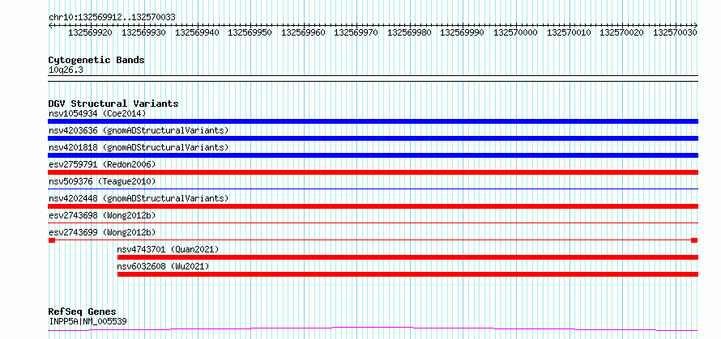Click the red bar under nsv4202448
Screen dimensions: 721x339
373,206
